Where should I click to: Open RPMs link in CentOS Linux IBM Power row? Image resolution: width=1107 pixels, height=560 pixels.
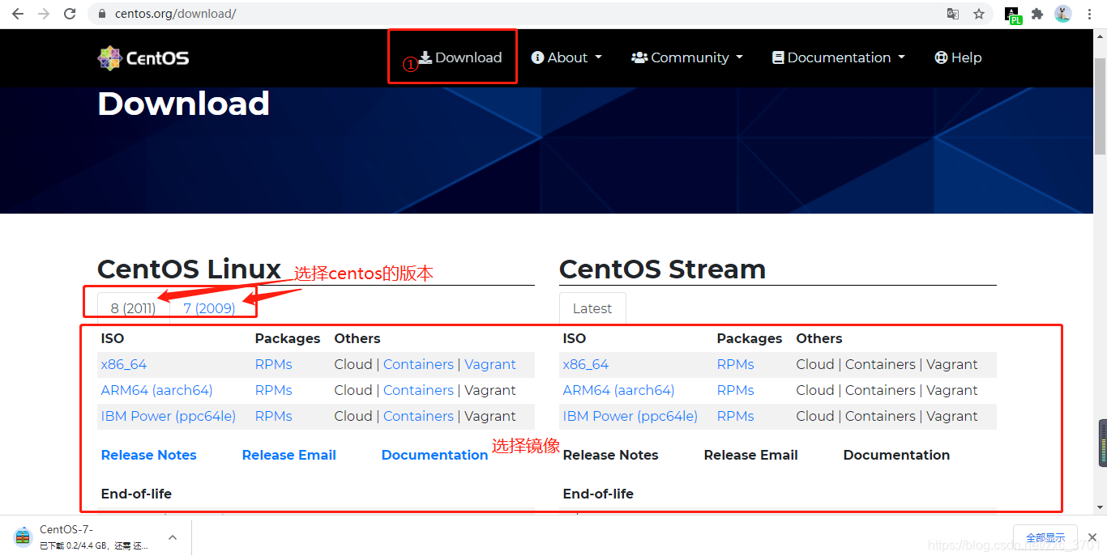(274, 416)
